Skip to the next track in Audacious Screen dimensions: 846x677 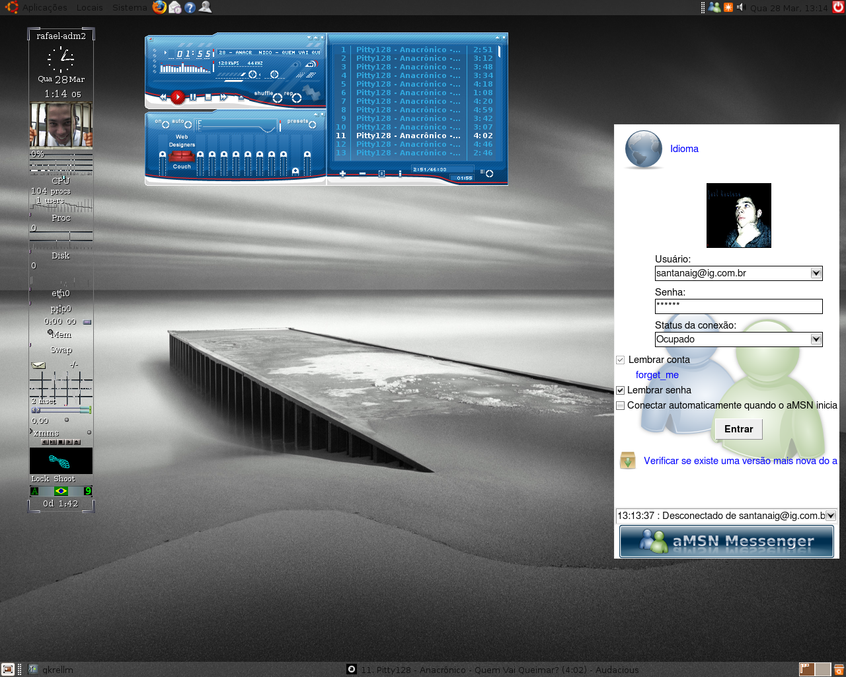(x=223, y=97)
